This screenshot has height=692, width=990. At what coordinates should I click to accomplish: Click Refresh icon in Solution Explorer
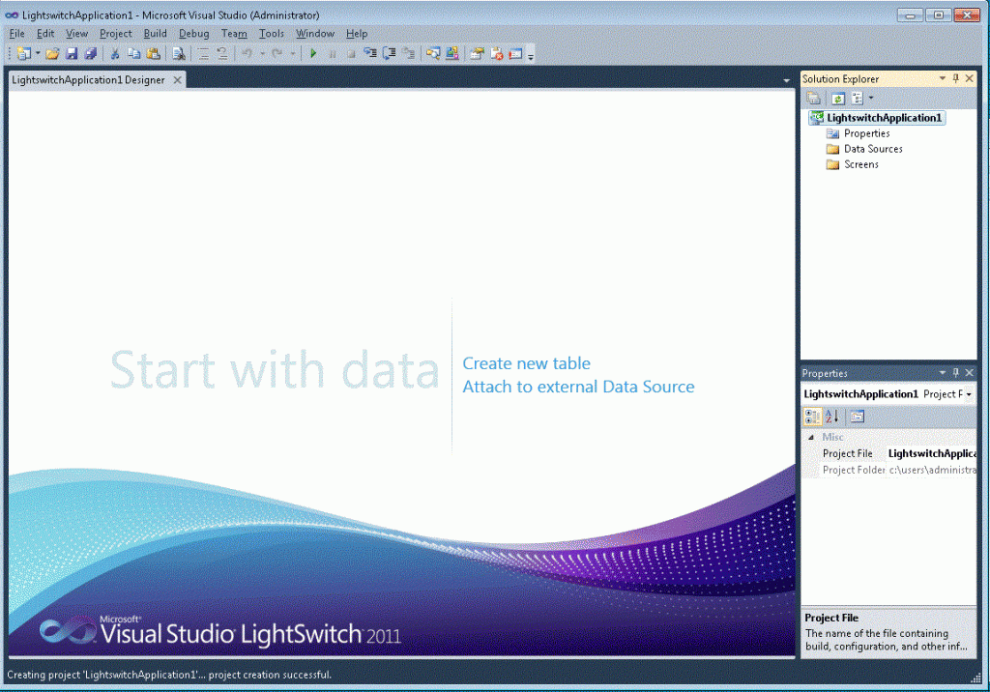[838, 99]
